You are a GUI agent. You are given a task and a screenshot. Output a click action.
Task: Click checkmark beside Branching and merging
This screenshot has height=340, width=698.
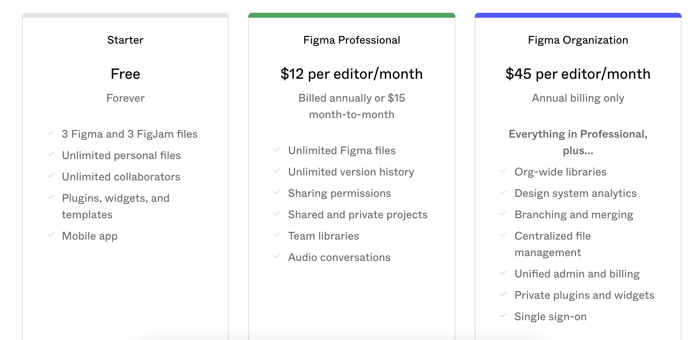503,214
